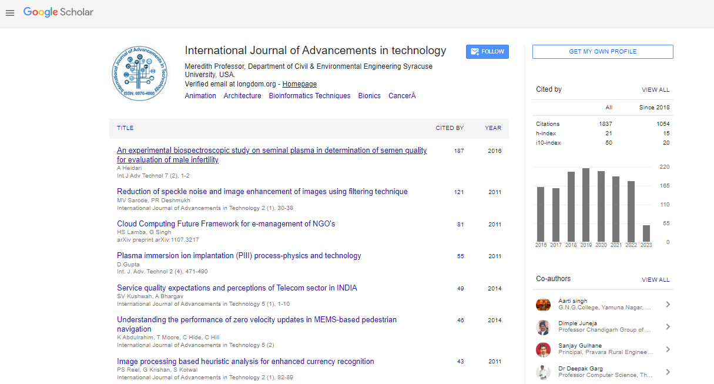Sort publications by Year column header
Screen dimensions: 714x384
click(x=492, y=128)
